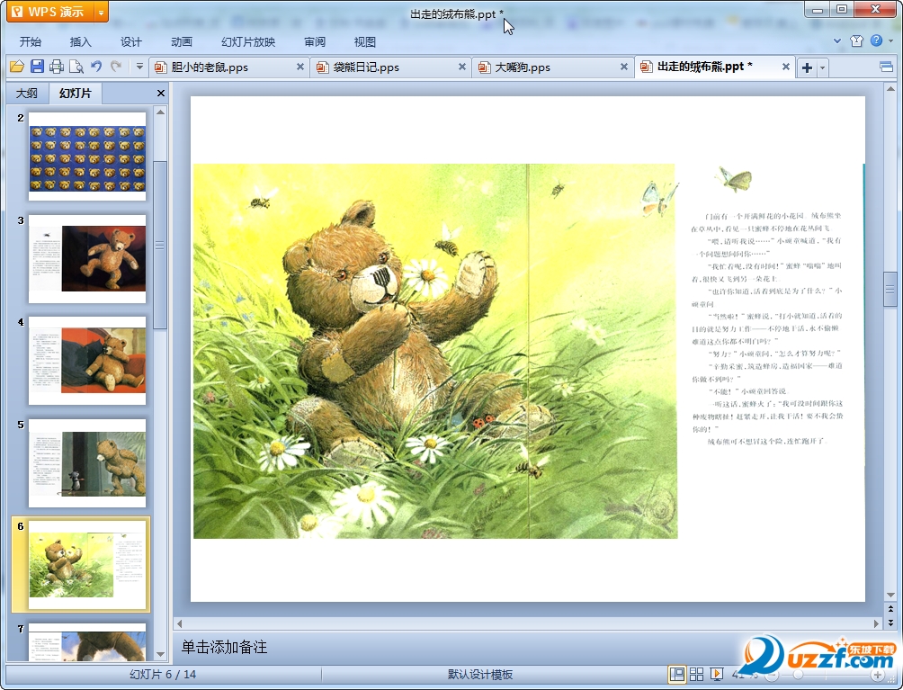This screenshot has width=903, height=690.
Task: Open the 插入 ribbon tab
Action: (x=81, y=42)
